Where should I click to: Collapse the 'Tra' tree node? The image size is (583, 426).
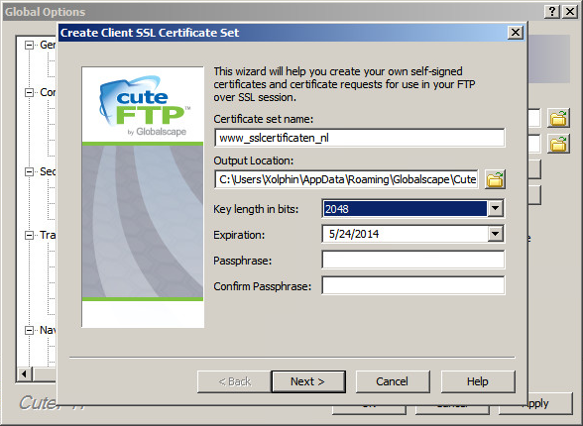tap(29, 235)
